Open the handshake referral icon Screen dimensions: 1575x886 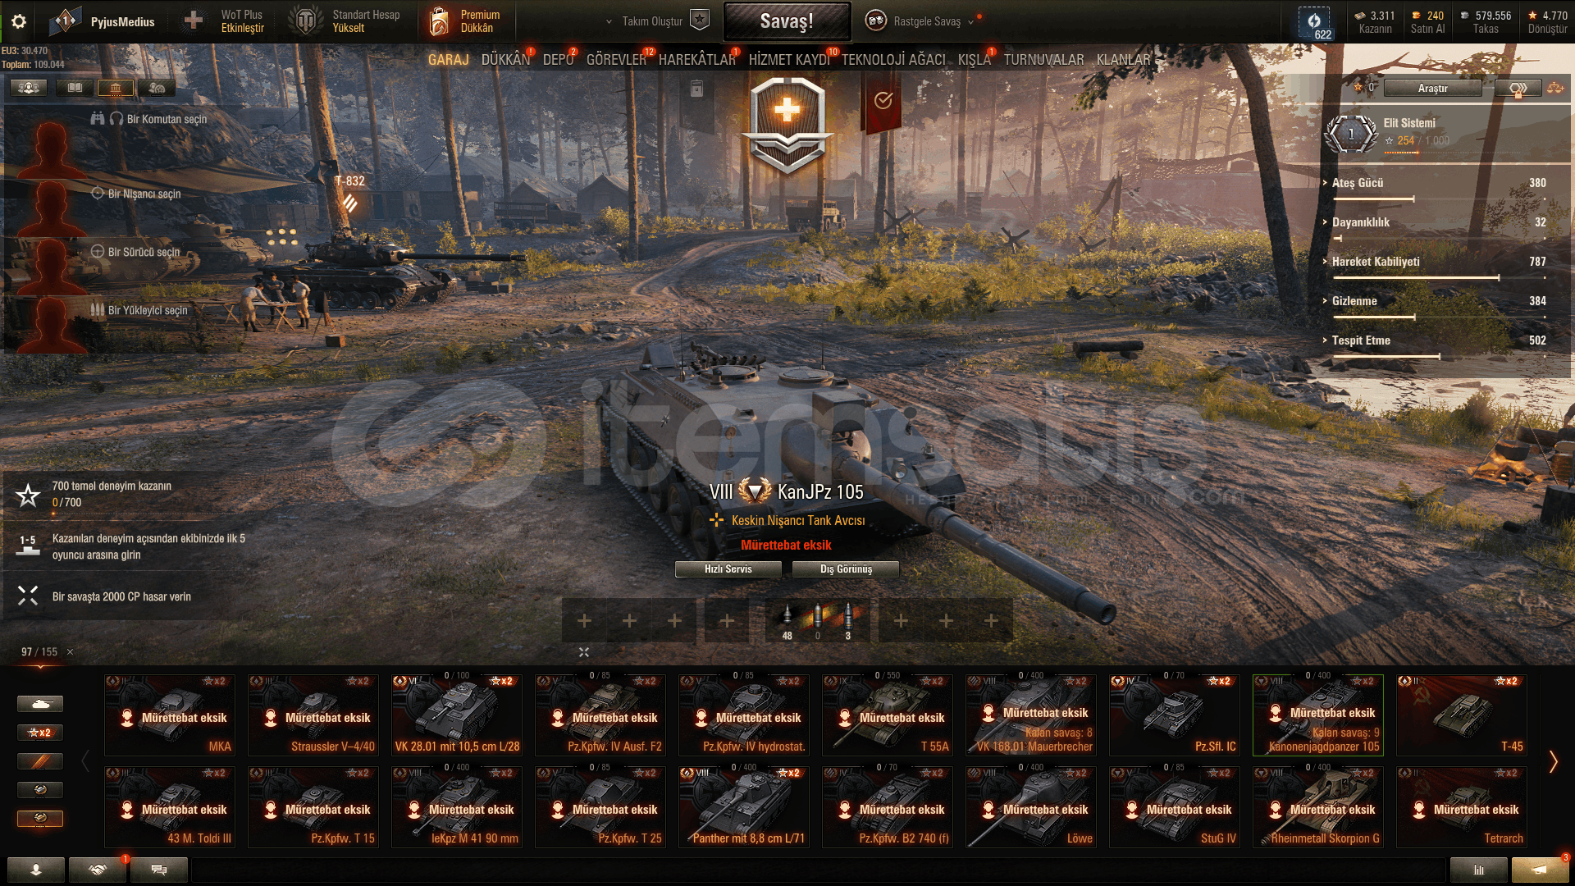(98, 870)
